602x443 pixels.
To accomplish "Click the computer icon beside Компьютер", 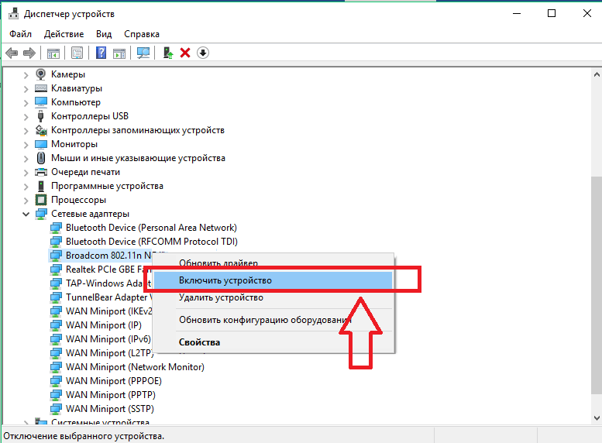I will click(41, 102).
